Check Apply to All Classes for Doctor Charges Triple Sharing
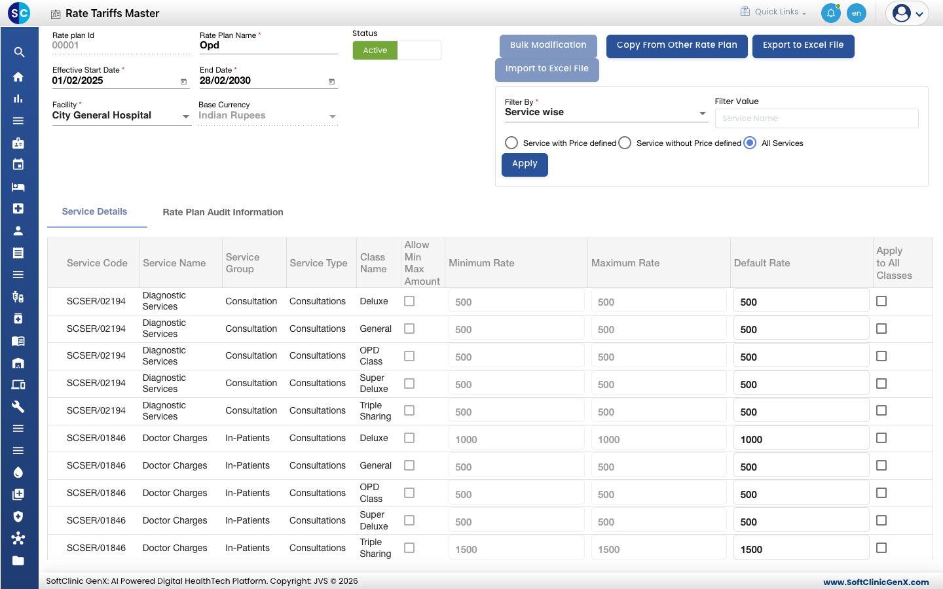This screenshot has width=943, height=589. 881,548
